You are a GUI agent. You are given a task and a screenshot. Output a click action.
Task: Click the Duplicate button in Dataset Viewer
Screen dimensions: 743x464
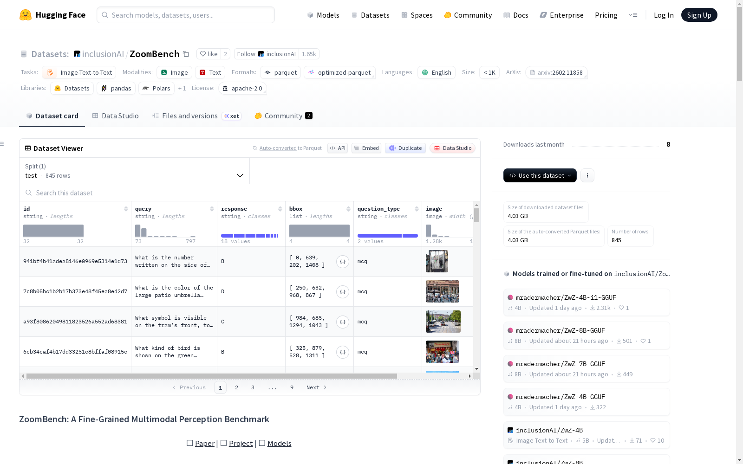pyautogui.click(x=405, y=148)
